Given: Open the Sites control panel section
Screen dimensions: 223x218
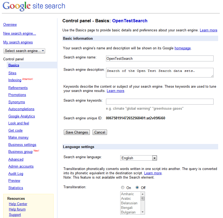Looking at the screenshot, I should click(x=12, y=73).
